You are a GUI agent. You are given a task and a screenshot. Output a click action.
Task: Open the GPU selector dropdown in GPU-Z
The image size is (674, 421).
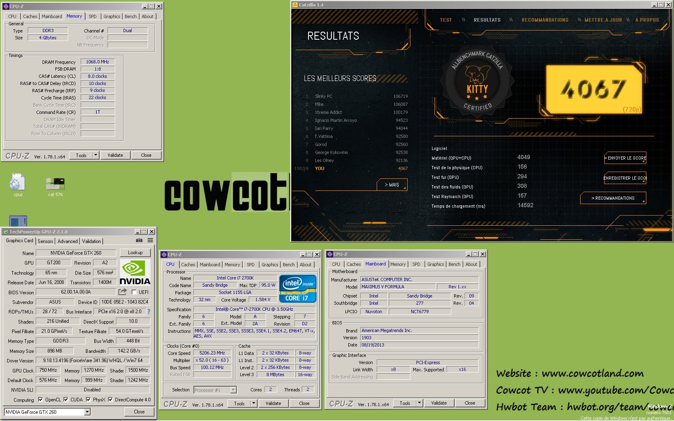click(87, 412)
